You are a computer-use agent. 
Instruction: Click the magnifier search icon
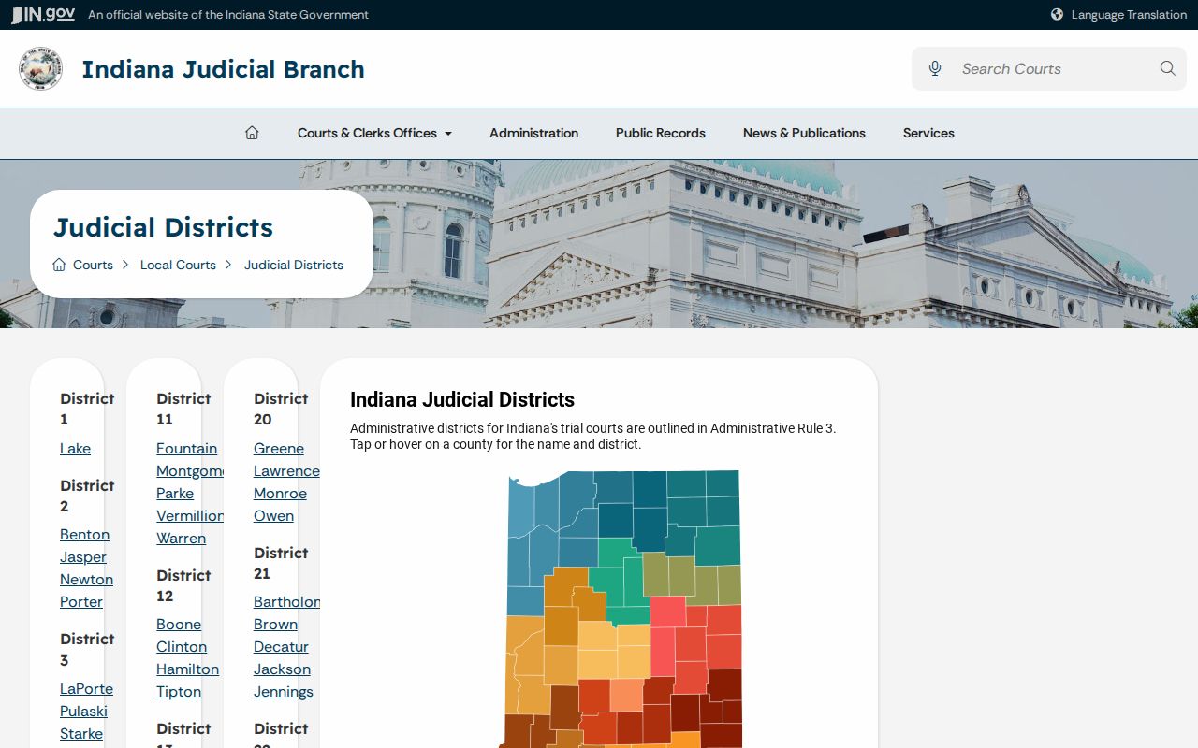pyautogui.click(x=1167, y=68)
